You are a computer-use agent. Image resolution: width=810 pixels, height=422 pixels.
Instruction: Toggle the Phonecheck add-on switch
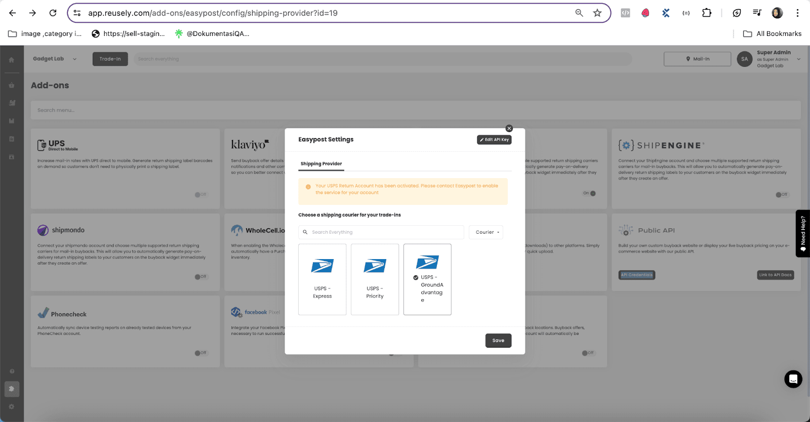[x=200, y=353]
